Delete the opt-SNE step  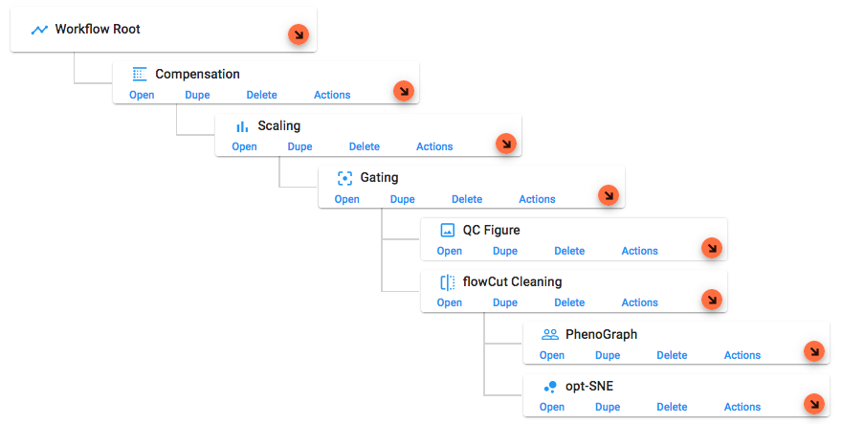pyautogui.click(x=672, y=407)
